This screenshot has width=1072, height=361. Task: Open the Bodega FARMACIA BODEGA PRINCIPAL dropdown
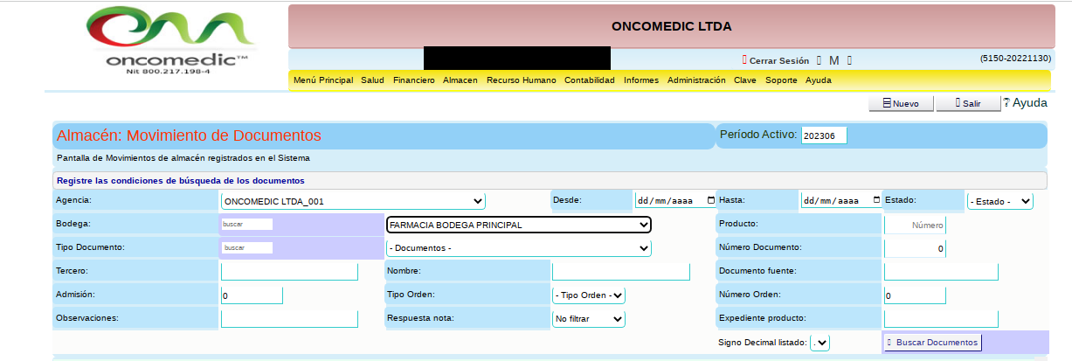pyautogui.click(x=519, y=225)
